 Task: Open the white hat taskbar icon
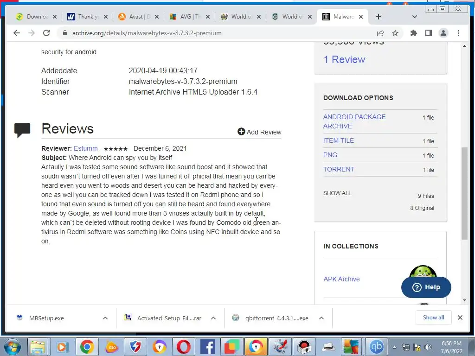tap(328, 347)
